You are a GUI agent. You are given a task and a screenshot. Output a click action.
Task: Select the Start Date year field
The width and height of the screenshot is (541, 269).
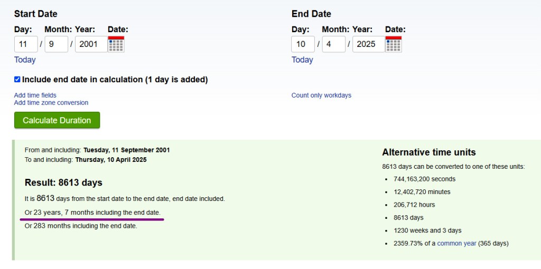[x=90, y=44]
